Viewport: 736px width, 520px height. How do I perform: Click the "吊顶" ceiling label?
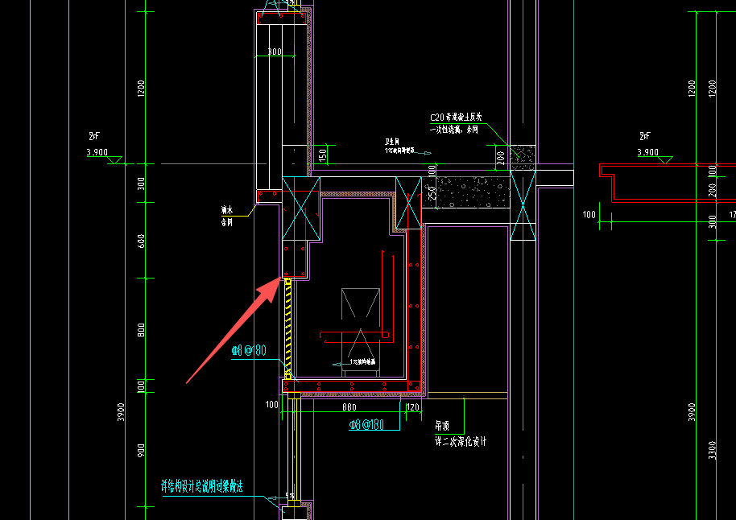[x=442, y=426]
